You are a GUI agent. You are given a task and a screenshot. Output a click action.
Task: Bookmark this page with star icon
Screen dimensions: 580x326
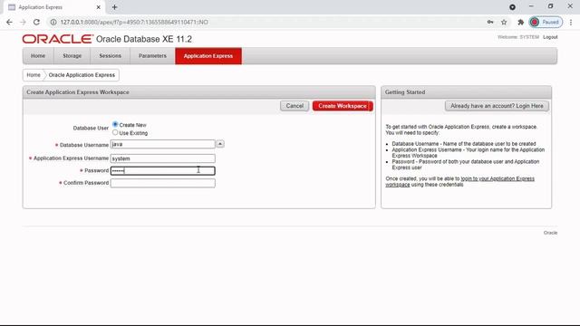tap(504, 22)
